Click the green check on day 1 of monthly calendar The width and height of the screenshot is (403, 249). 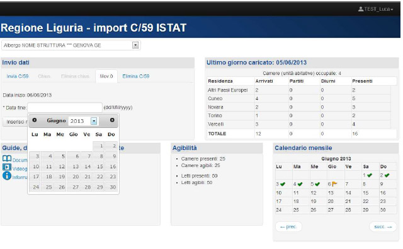370,175
